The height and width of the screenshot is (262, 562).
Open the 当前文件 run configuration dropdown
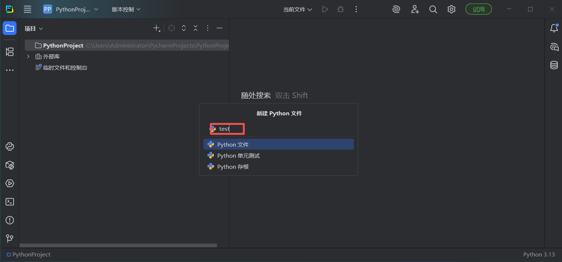tap(298, 9)
